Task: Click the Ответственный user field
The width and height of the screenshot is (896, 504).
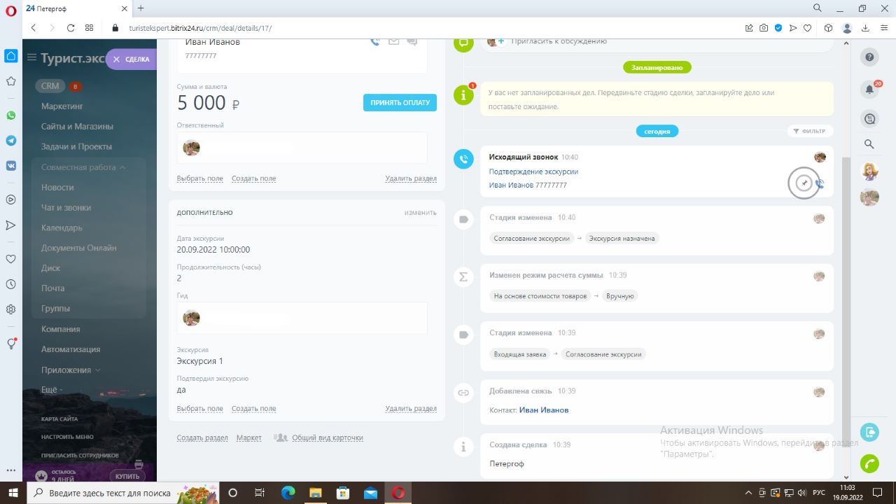Action: [x=302, y=148]
